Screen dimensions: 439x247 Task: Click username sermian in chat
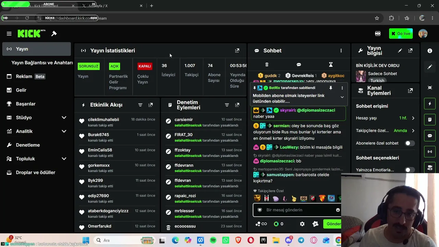coord(282,126)
